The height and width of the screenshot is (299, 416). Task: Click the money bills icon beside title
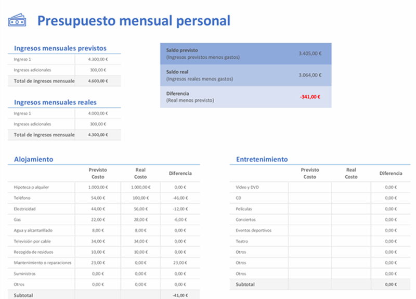point(17,20)
